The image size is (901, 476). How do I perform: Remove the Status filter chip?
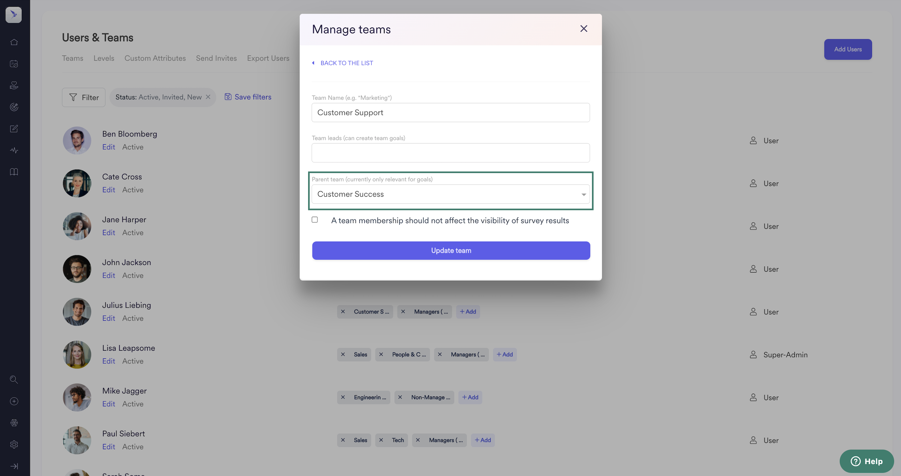208,97
